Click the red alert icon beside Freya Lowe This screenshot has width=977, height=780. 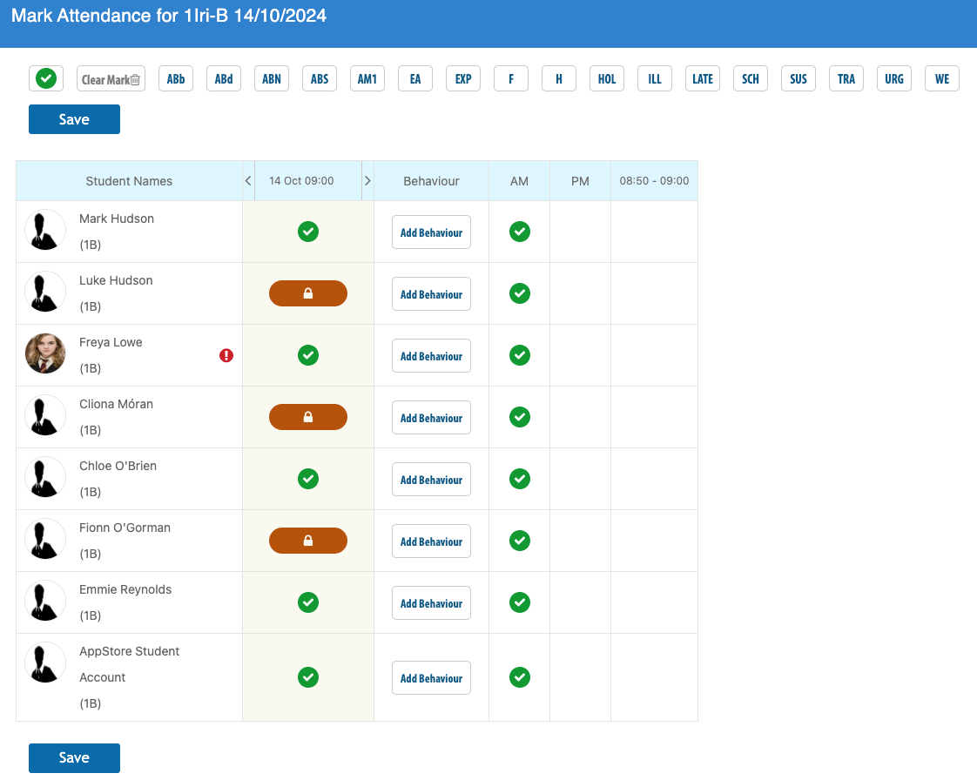click(x=226, y=356)
